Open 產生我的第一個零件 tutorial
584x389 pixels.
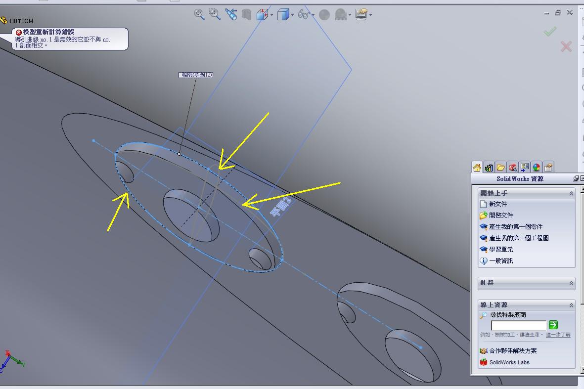click(x=516, y=227)
